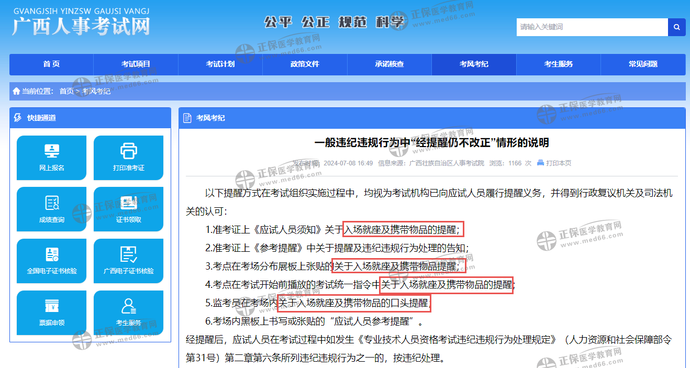
Task: Click the home icon in the breadcrumb bar
Action: 15,91
